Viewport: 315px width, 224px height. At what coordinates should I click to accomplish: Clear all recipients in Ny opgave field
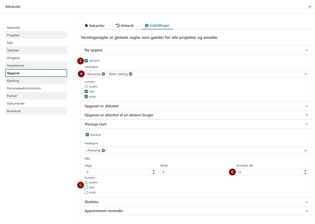pyautogui.click(x=305, y=74)
